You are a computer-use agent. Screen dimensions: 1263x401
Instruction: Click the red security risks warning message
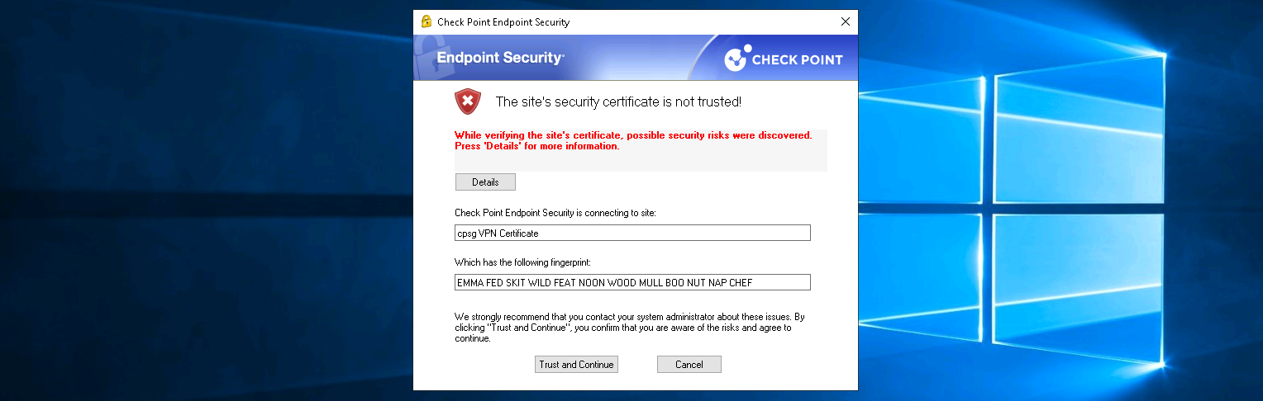tap(632, 140)
